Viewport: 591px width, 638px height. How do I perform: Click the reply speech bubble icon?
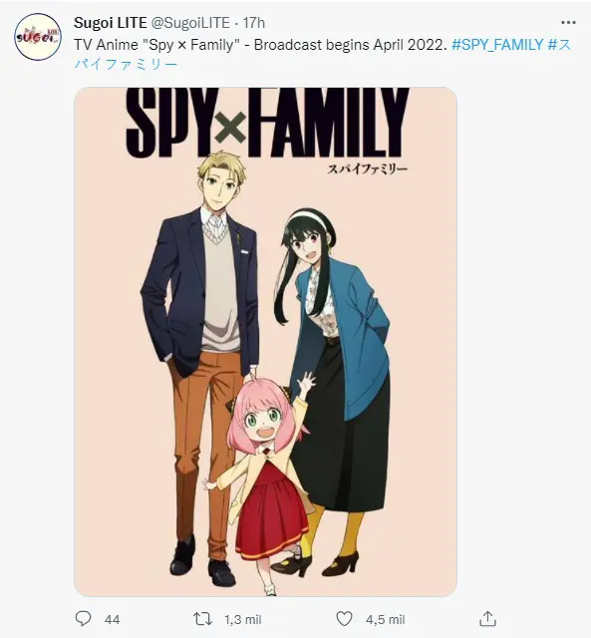click(x=83, y=619)
